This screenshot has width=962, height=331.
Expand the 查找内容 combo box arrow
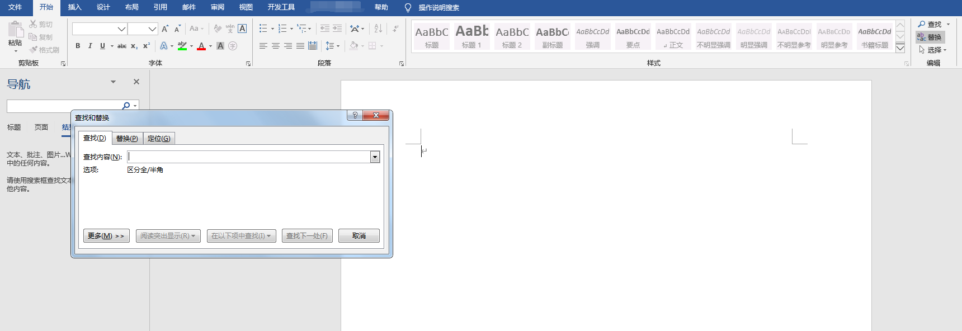(x=375, y=157)
